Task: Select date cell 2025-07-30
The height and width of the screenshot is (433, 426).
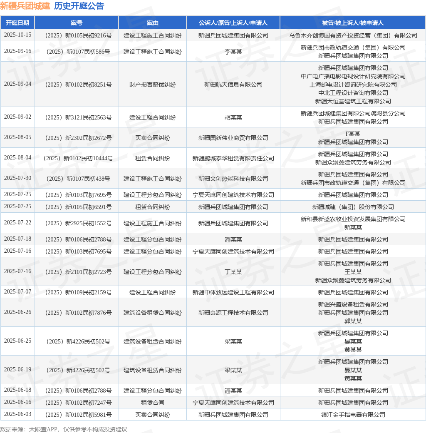Action: pos(17,178)
